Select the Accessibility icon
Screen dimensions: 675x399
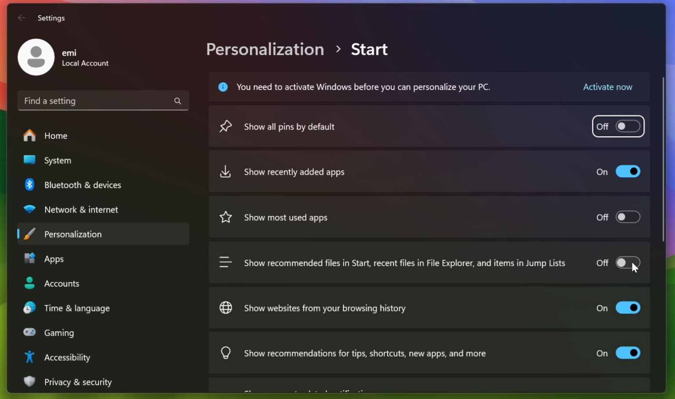click(x=29, y=357)
